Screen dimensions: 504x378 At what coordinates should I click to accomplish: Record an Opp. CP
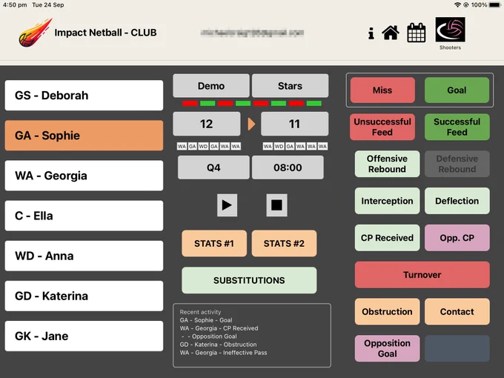(457, 238)
